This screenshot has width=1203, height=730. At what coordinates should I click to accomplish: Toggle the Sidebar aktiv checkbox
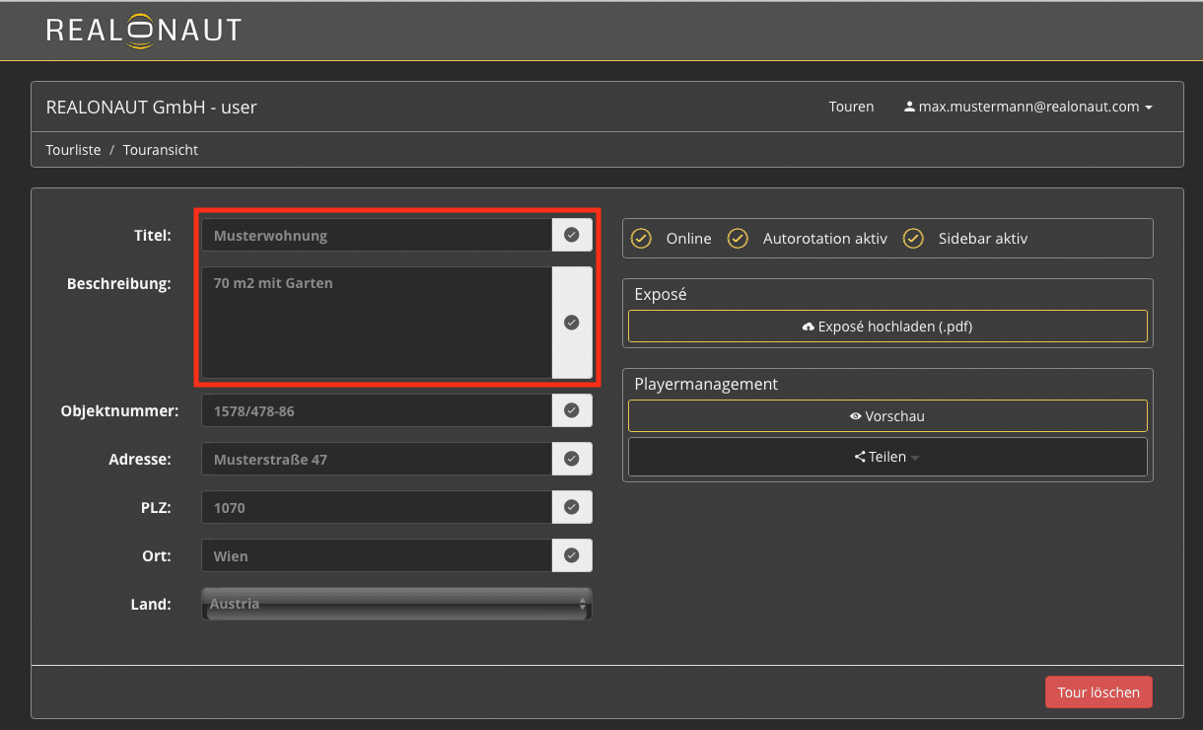point(913,239)
